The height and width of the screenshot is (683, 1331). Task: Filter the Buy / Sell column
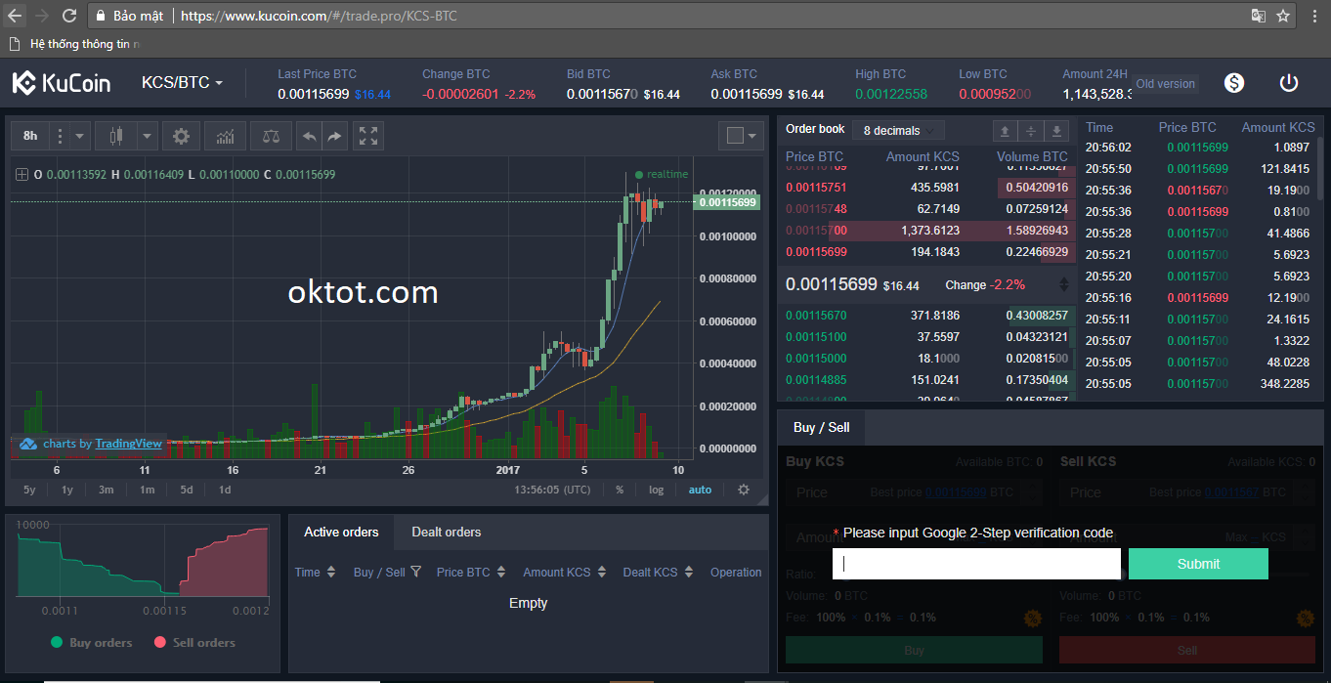pos(416,572)
